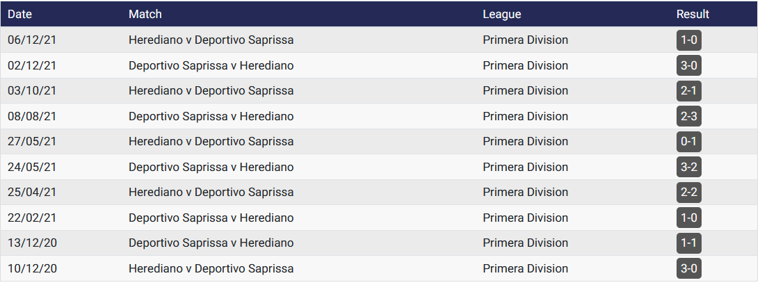The width and height of the screenshot is (760, 285).
Task: Click the Result column header
Action: pyautogui.click(x=693, y=14)
